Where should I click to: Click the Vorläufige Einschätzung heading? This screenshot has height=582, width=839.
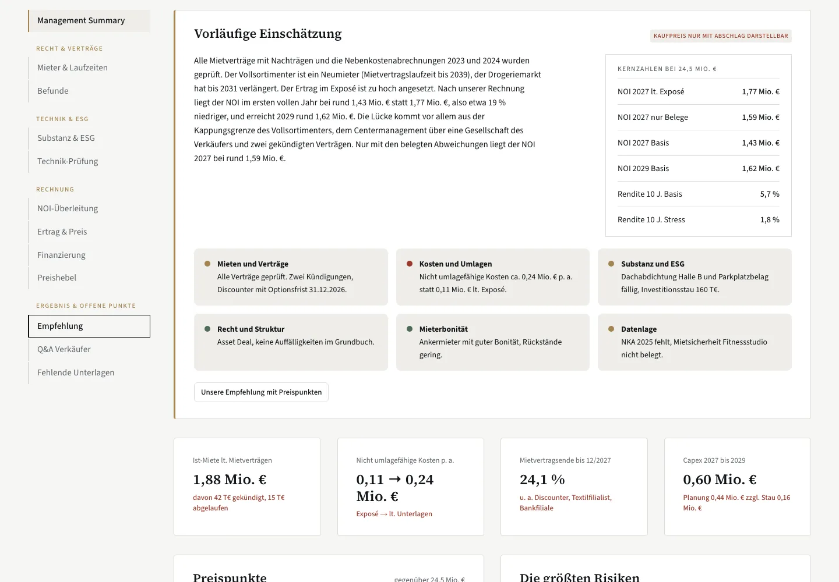coord(268,34)
